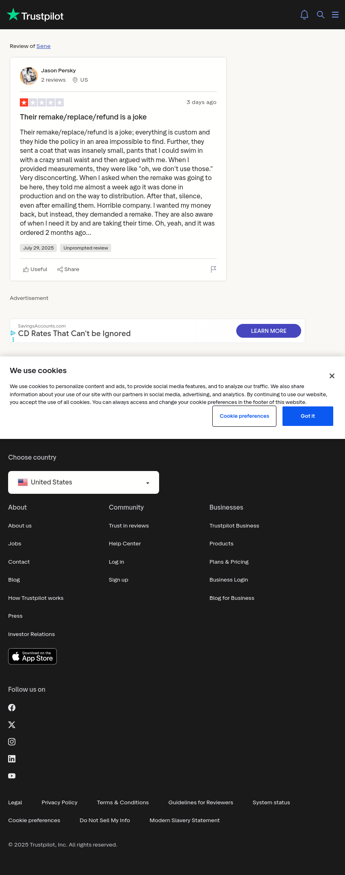
Task: Flag this review with the flag icon
Action: [213, 269]
